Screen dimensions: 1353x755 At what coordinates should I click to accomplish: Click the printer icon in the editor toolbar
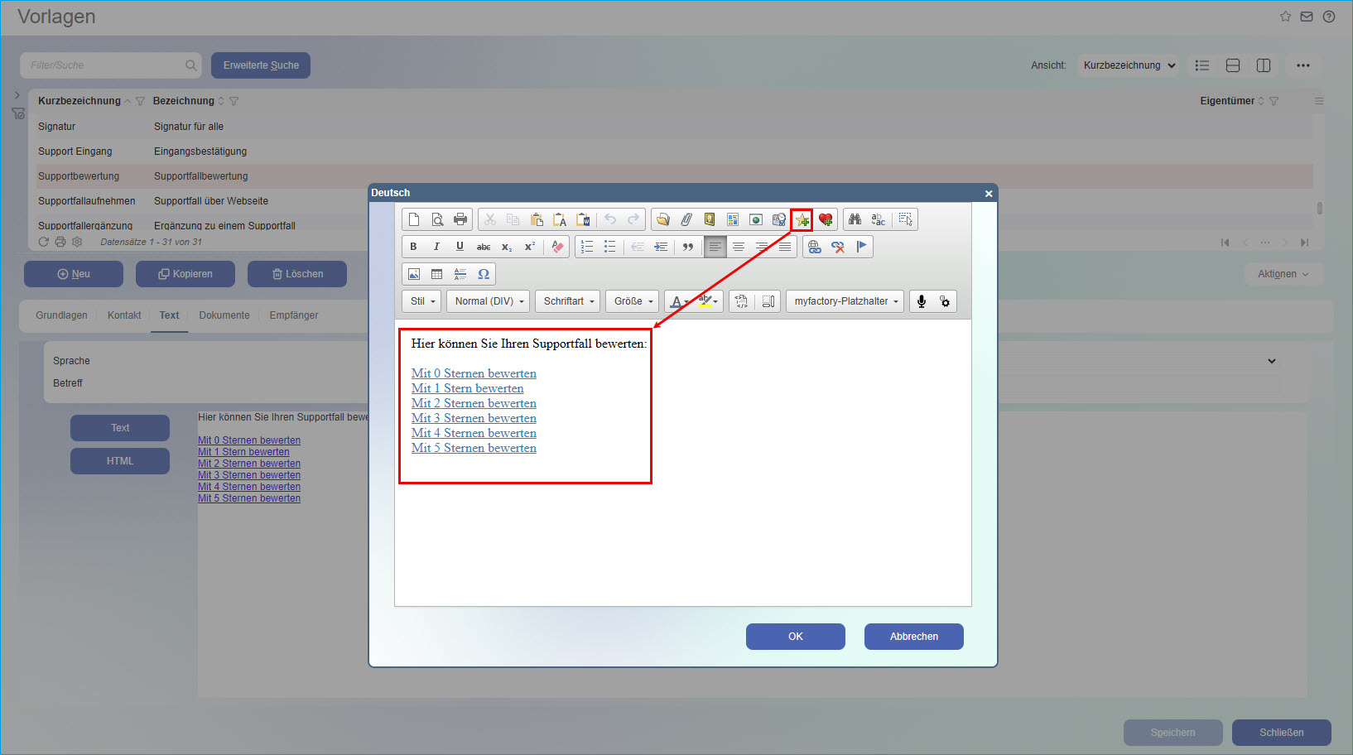pyautogui.click(x=460, y=219)
